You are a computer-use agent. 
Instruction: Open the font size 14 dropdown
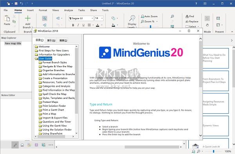[x=99, y=18]
